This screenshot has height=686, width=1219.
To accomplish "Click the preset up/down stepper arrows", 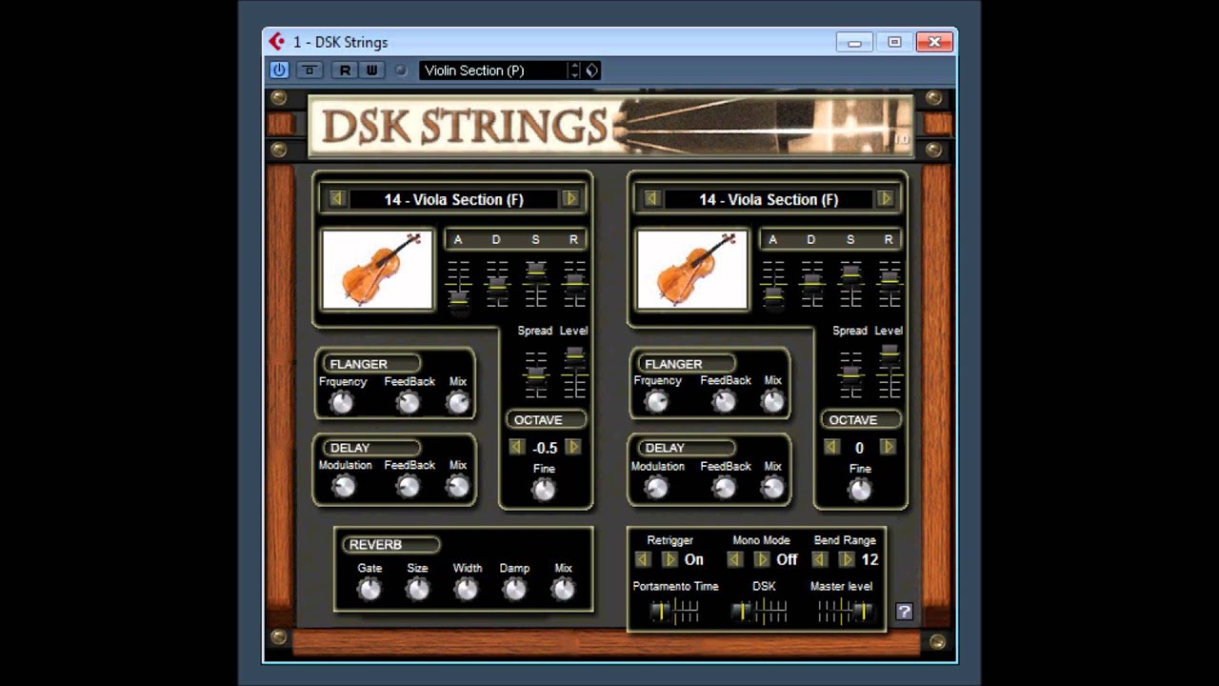I will [x=574, y=71].
